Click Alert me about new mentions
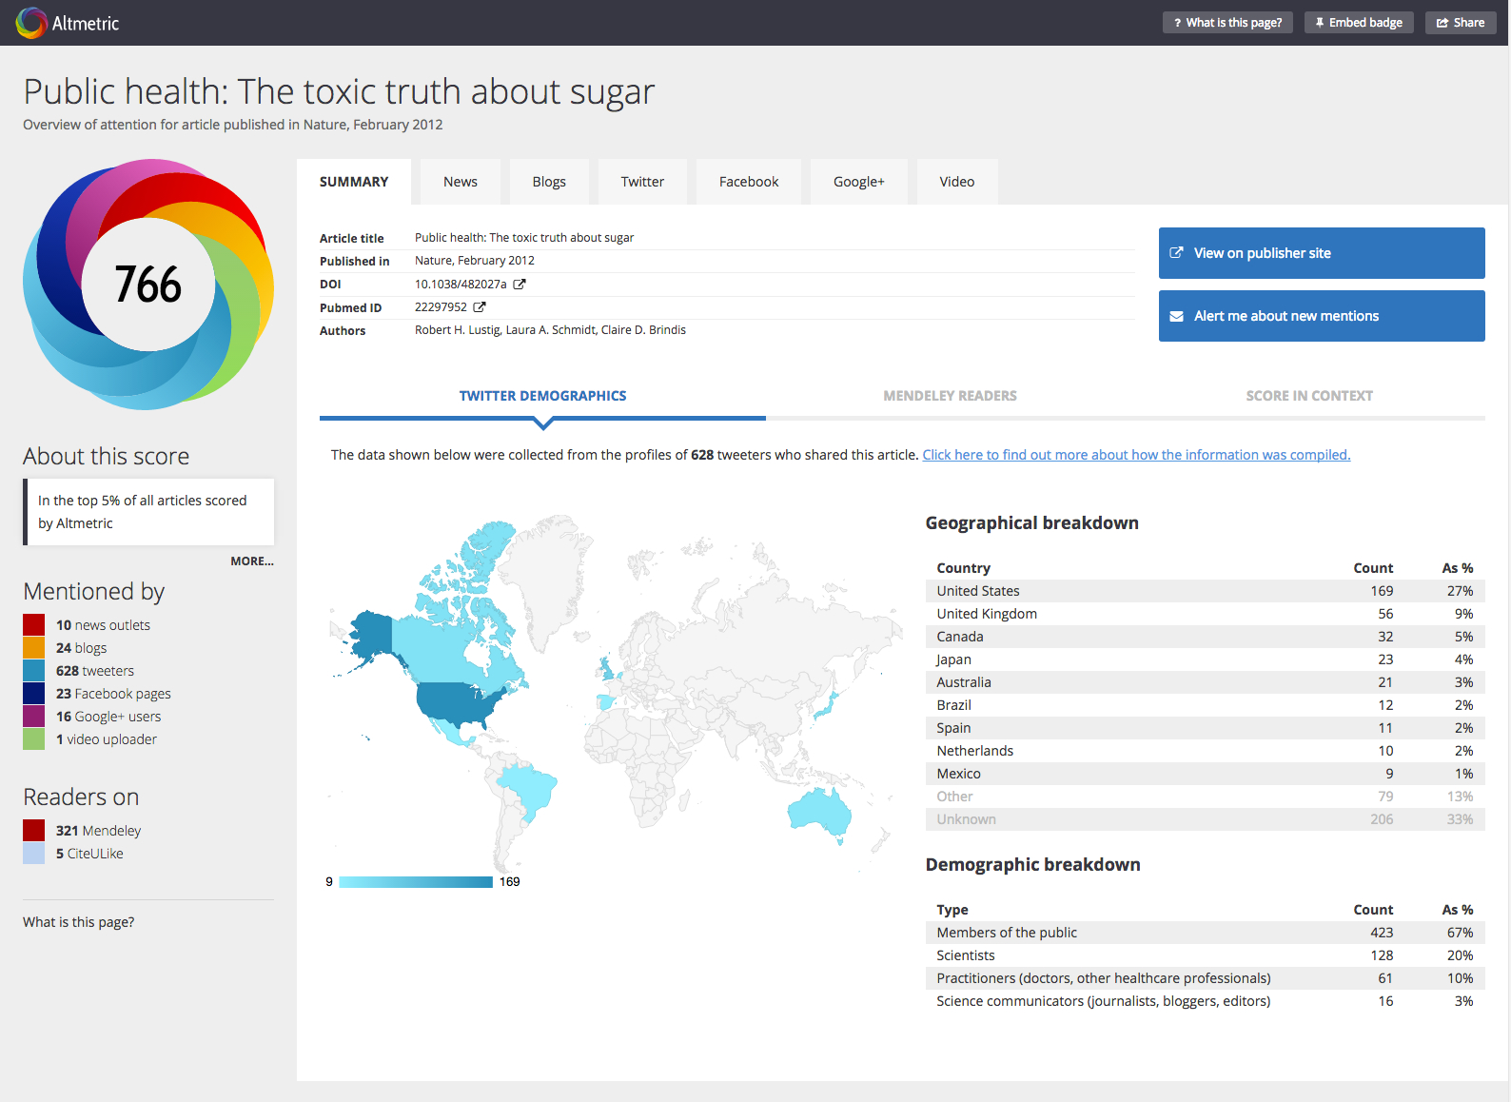Screen dimensions: 1511x1102 [1322, 316]
